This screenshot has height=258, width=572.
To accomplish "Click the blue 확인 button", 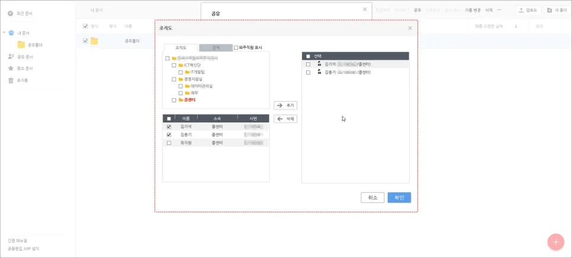I will [x=400, y=198].
